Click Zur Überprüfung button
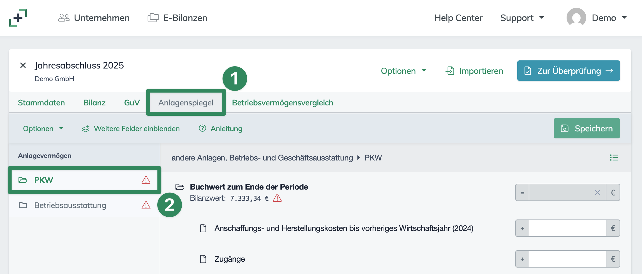Viewport: 642px width, 274px height. coord(569,71)
